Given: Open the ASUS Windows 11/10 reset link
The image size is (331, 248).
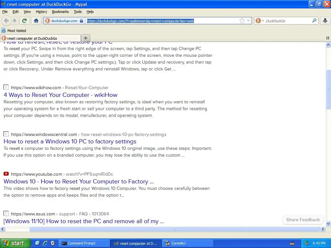Looking at the screenshot, I should pos(84,221).
